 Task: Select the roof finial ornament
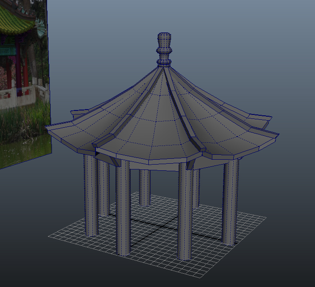[164, 50]
